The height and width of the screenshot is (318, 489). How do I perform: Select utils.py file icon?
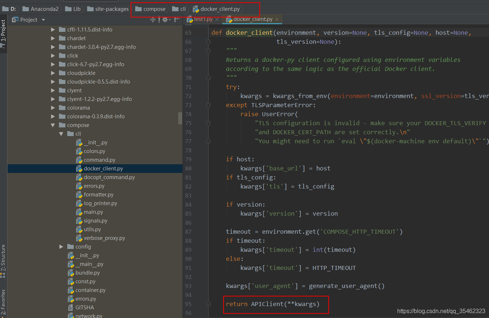79,229
